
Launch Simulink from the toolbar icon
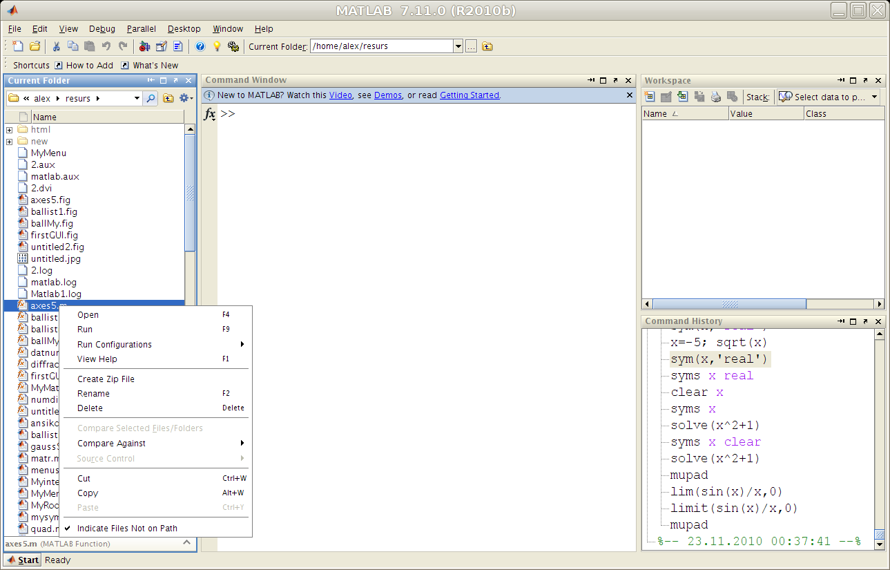click(x=144, y=46)
